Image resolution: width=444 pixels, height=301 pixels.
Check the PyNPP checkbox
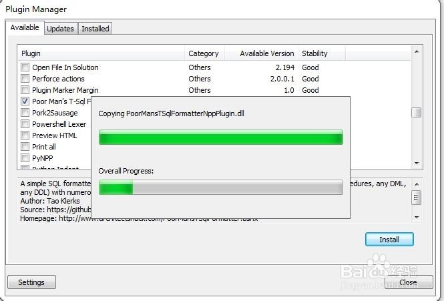pyautogui.click(x=25, y=158)
